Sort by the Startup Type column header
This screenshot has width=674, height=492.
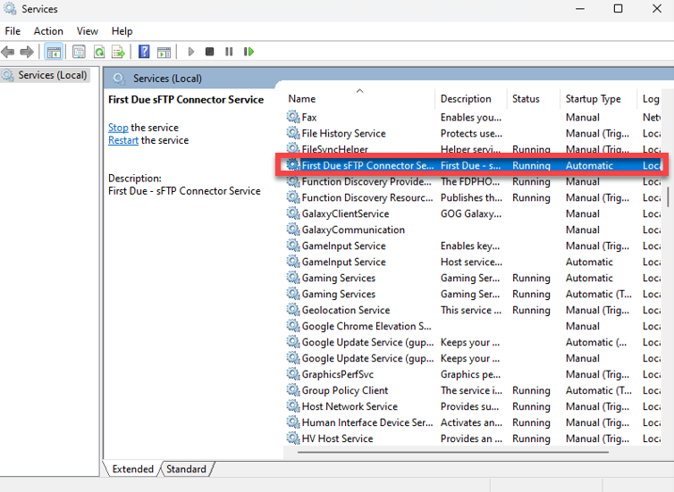coord(593,99)
